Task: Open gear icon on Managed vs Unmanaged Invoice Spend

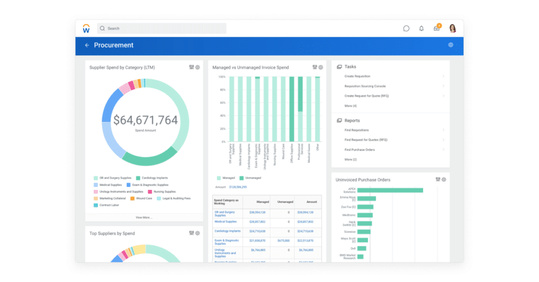Action: pos(321,67)
